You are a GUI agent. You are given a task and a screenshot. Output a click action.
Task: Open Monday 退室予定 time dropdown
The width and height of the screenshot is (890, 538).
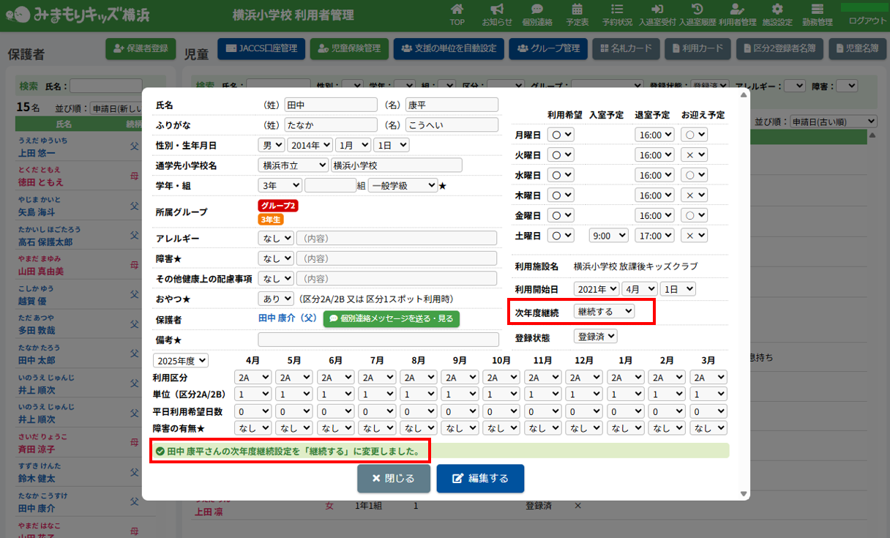pos(654,135)
